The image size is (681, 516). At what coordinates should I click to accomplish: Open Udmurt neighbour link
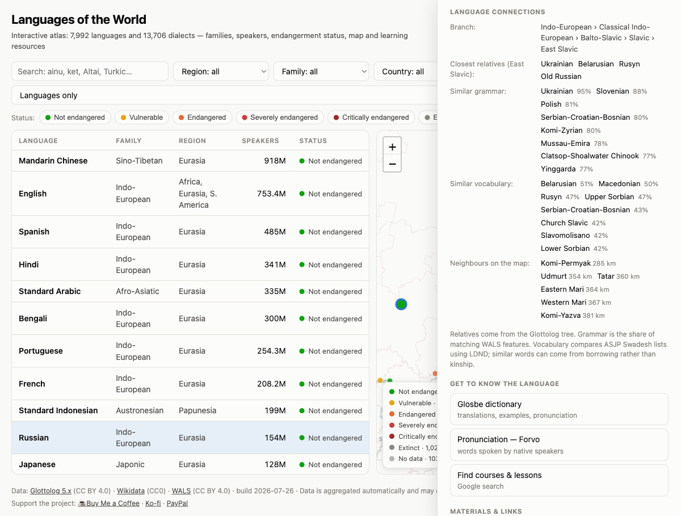click(x=554, y=276)
